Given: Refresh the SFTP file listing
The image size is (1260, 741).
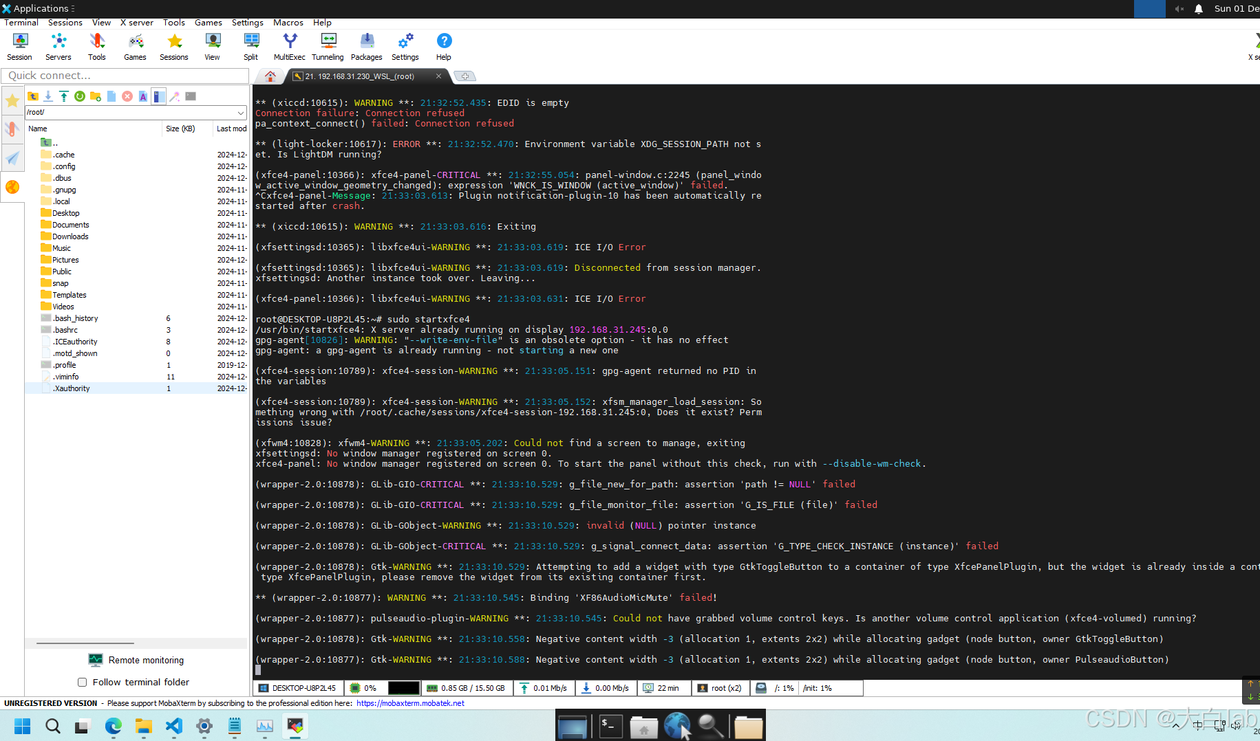Looking at the screenshot, I should click(x=80, y=96).
